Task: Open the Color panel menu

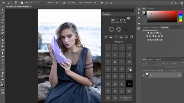Action: [x=182, y=8]
